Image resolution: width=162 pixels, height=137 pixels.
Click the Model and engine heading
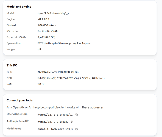point(19,7)
